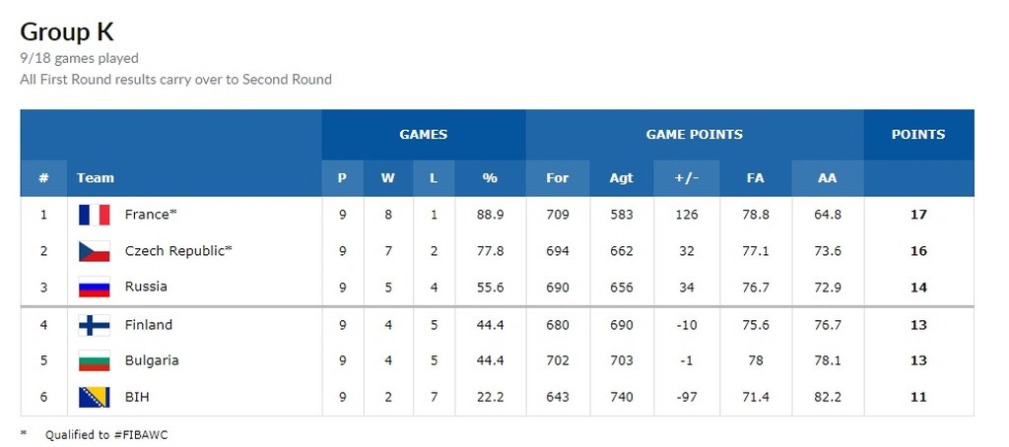Viewport: 1009px width, 447px height.
Task: Click the GAME POINTS group header
Action: tap(695, 135)
